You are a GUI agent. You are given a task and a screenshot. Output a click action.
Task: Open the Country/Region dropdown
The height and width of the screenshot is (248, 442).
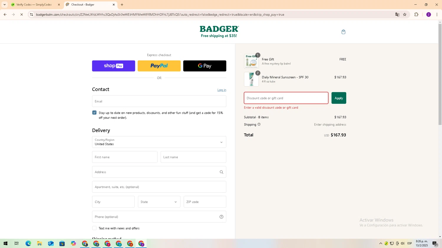(x=159, y=142)
